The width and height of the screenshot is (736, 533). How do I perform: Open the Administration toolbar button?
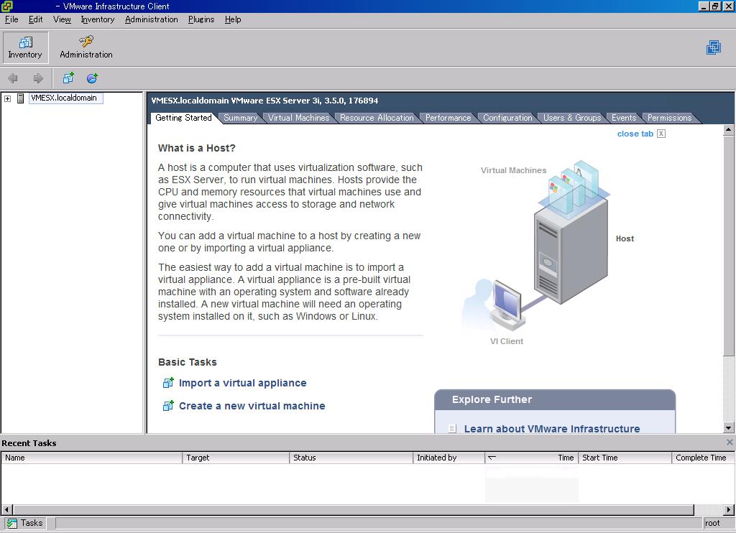click(x=86, y=47)
